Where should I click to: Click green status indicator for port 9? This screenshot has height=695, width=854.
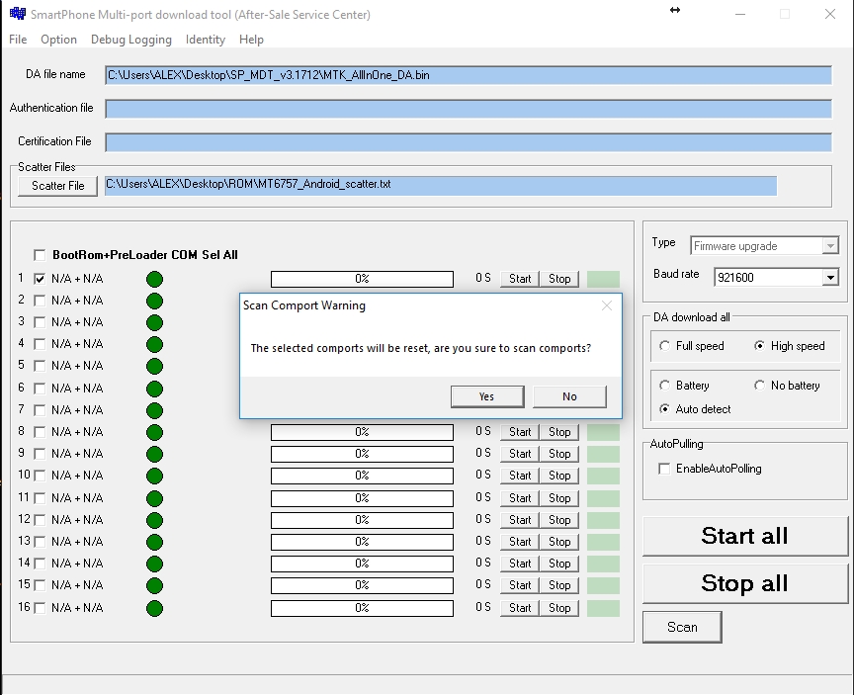(154, 454)
